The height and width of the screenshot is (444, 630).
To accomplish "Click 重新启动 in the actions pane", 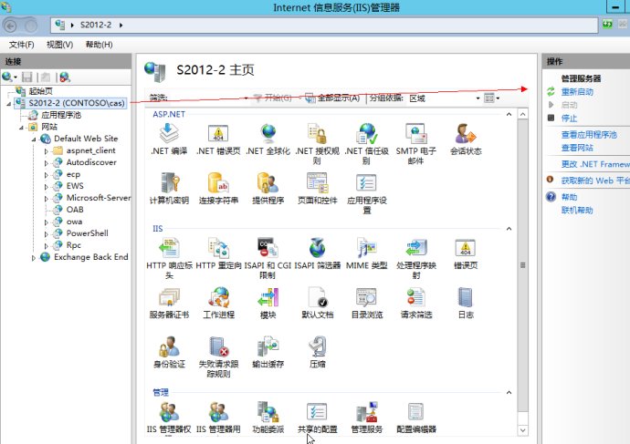I will [577, 92].
